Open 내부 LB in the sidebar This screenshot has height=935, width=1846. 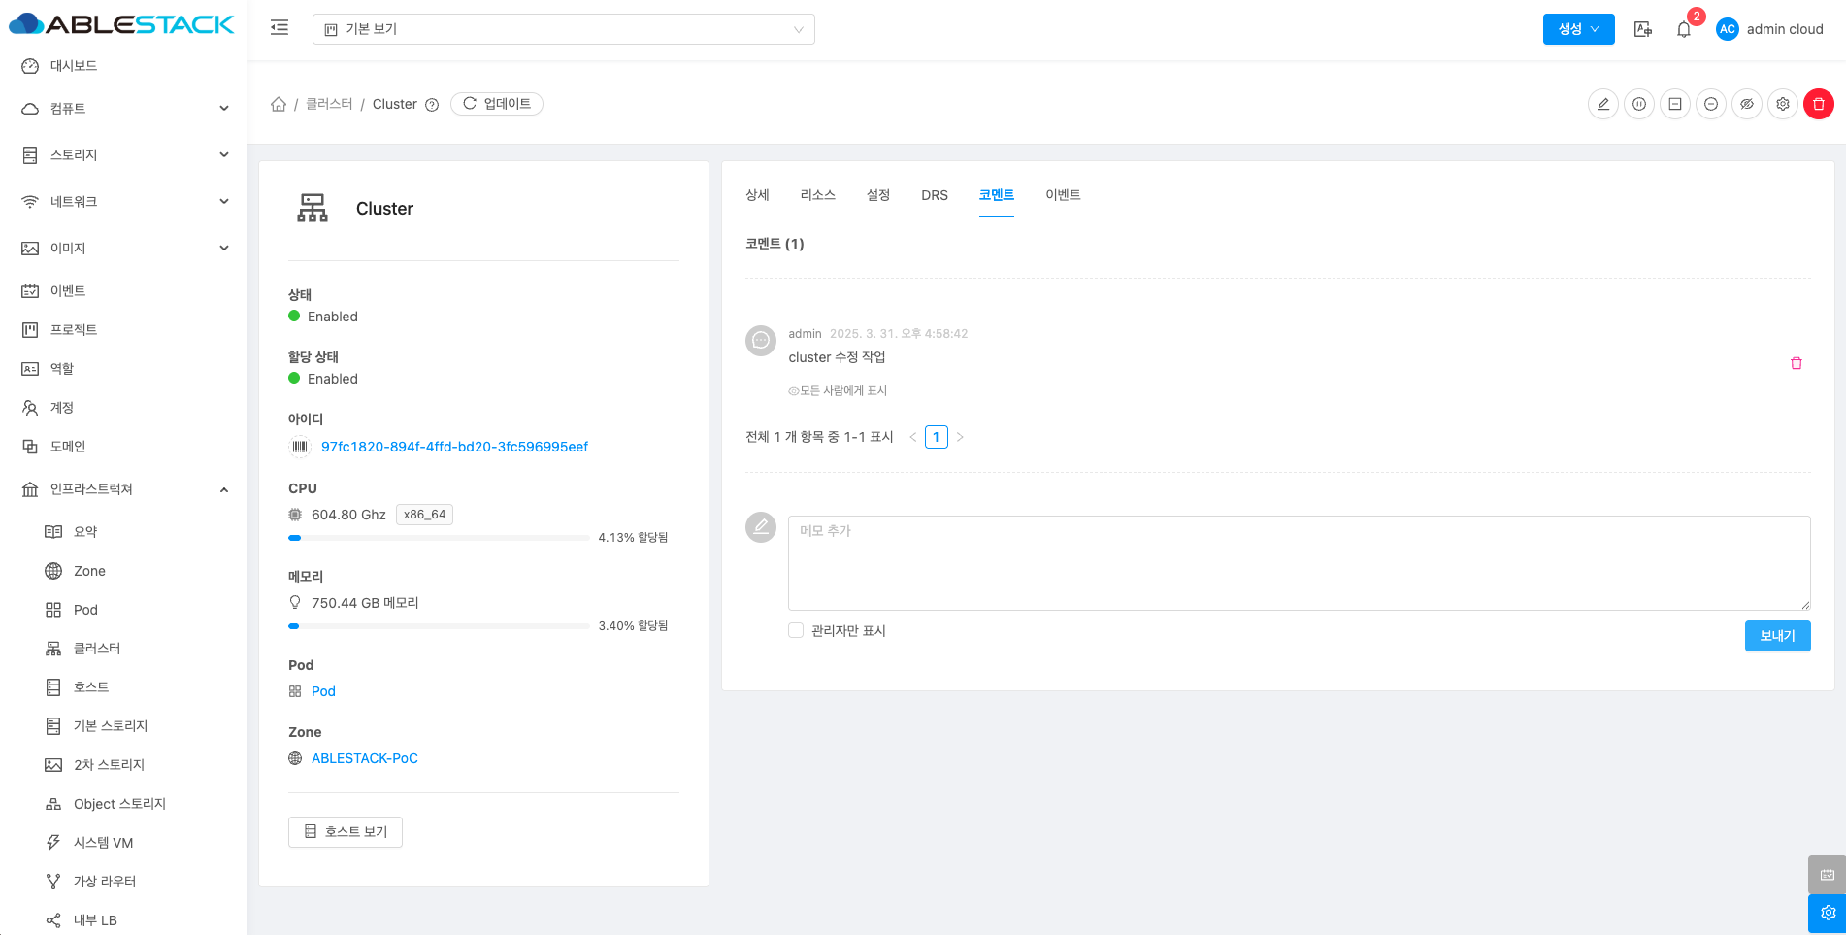coord(95,920)
